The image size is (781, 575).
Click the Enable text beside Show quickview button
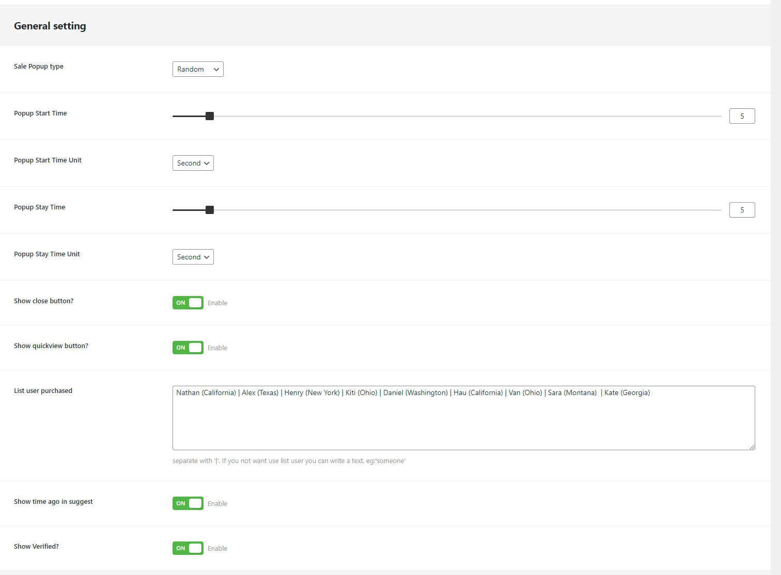(x=217, y=348)
